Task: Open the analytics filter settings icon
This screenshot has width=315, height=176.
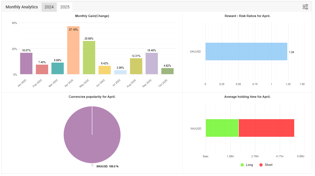Action: (305, 7)
